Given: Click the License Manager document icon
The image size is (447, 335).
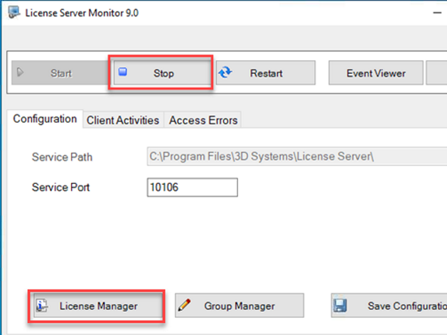Looking at the screenshot, I should click(42, 306).
